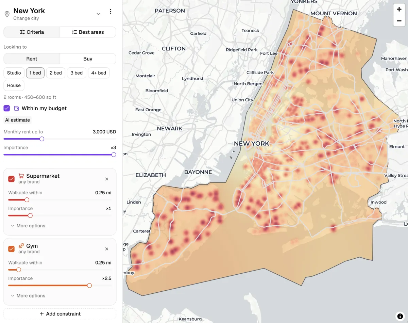The width and height of the screenshot is (408, 323).
Task: Switch to the Best areas tab
Action: pos(88,32)
